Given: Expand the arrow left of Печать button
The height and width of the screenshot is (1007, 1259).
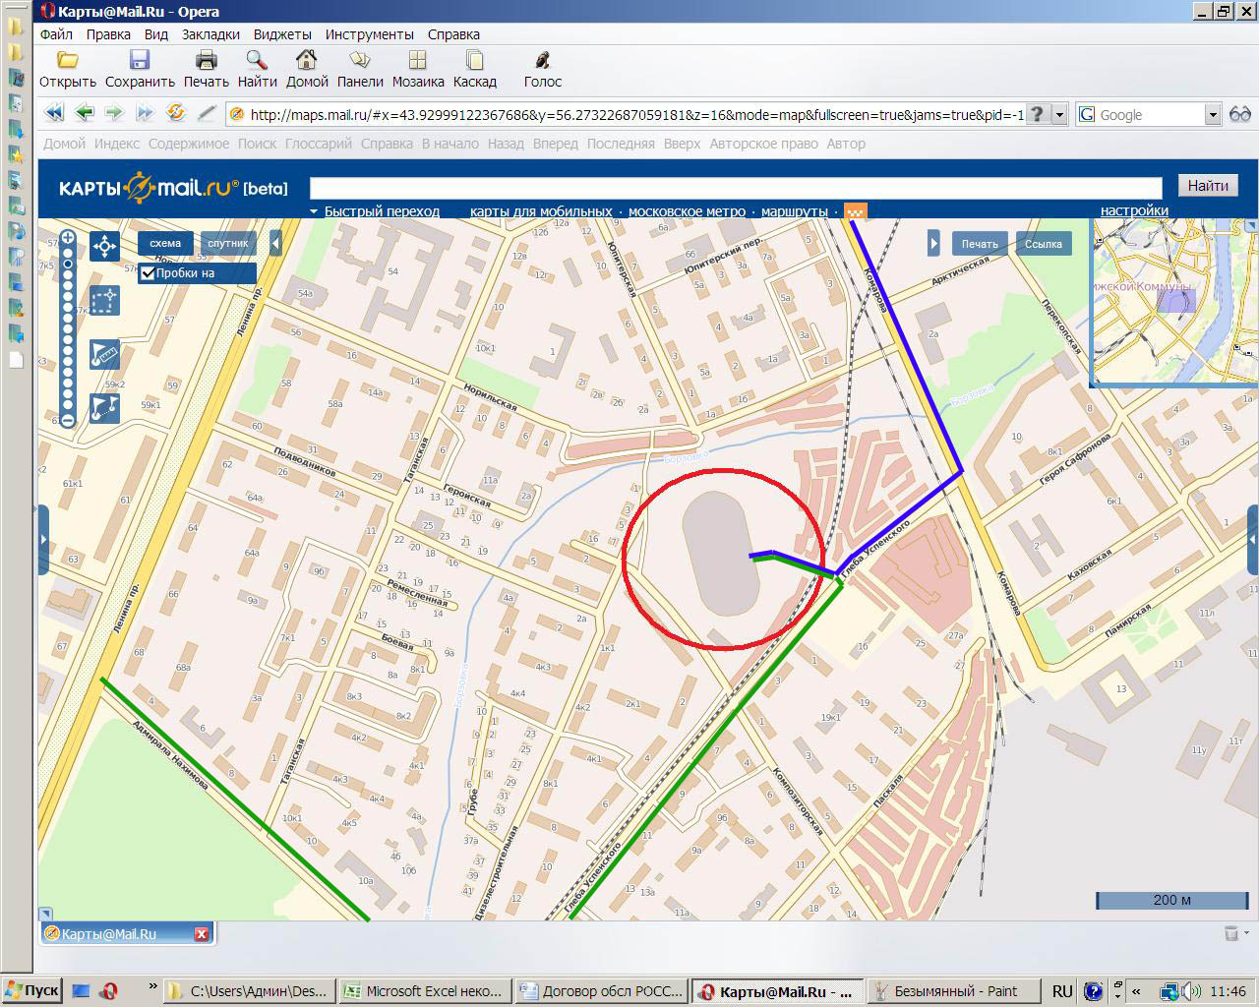Looking at the screenshot, I should click(934, 243).
